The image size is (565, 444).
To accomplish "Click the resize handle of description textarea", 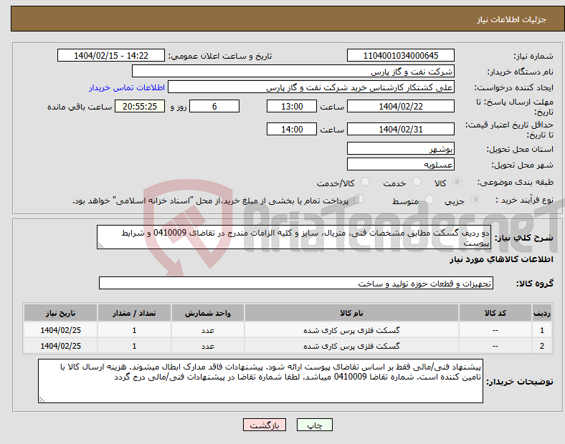I will (x=100, y=246).
